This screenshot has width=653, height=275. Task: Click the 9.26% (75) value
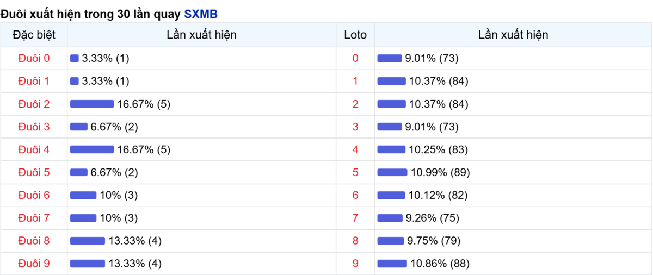433,218
